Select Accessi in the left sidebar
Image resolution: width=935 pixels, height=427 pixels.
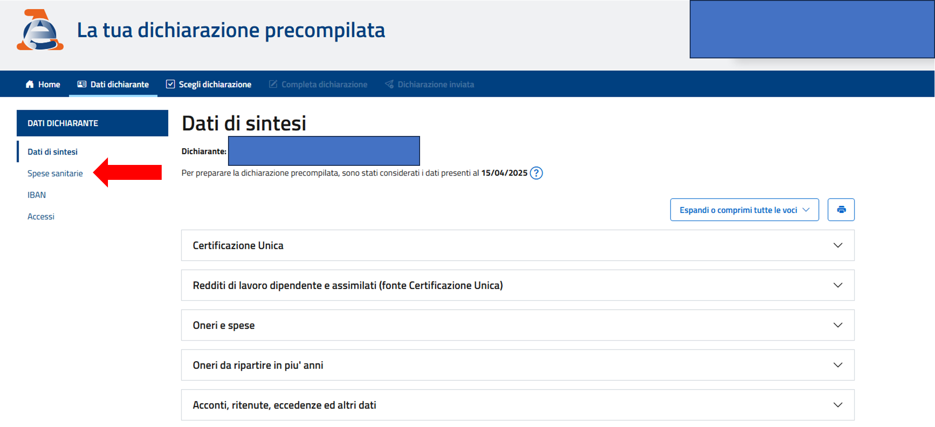(41, 216)
